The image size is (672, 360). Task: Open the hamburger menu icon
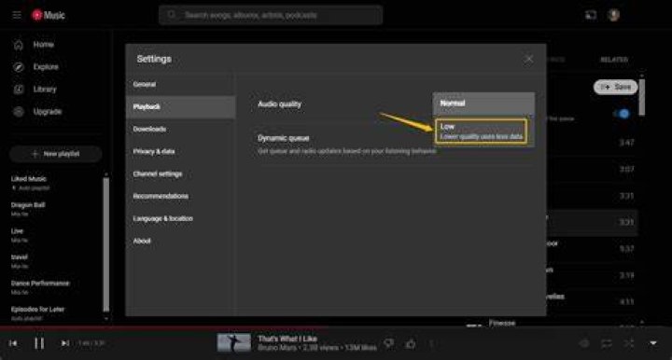[17, 16]
